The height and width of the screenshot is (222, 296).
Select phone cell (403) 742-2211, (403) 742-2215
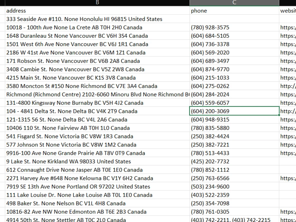tap(234, 219)
